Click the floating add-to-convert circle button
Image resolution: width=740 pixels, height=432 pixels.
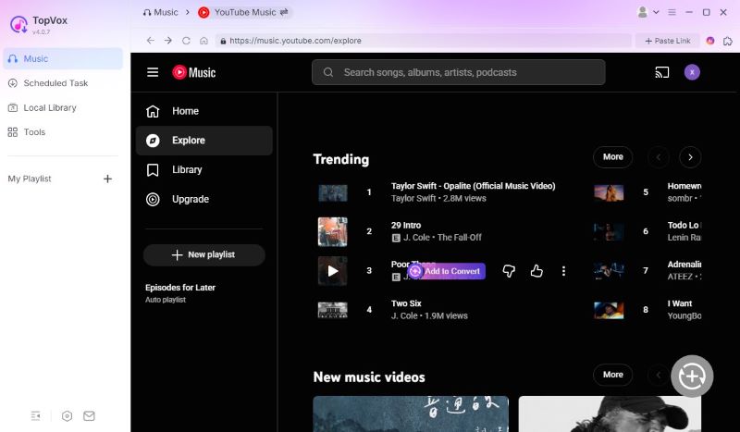(692, 376)
